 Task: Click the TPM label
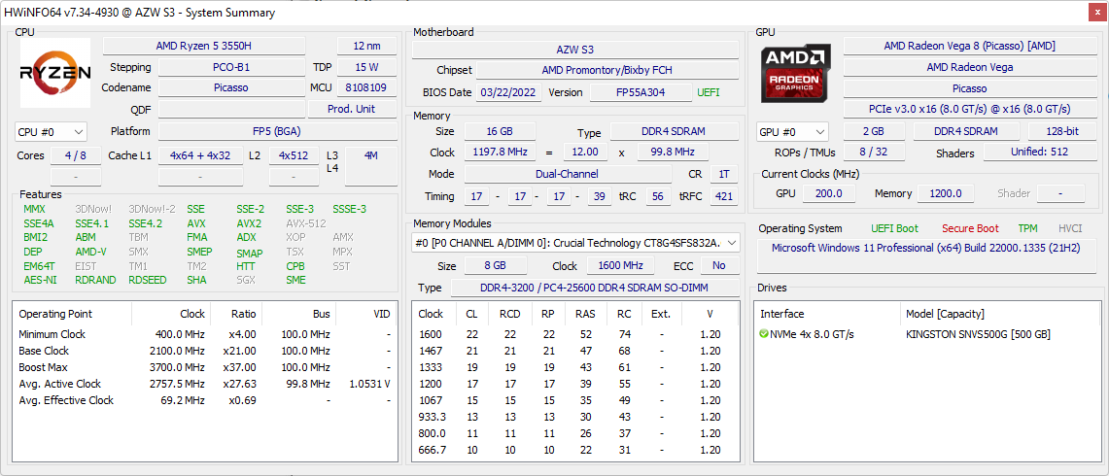click(1027, 228)
